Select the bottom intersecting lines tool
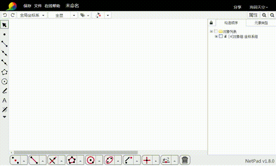Image resolution: width=276 pixels, height=166 pixels. coord(53,160)
